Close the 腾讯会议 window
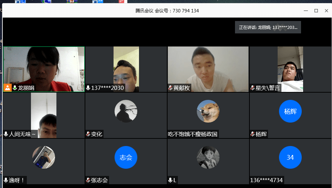The width and height of the screenshot is (332, 188). pyautogui.click(x=326, y=11)
